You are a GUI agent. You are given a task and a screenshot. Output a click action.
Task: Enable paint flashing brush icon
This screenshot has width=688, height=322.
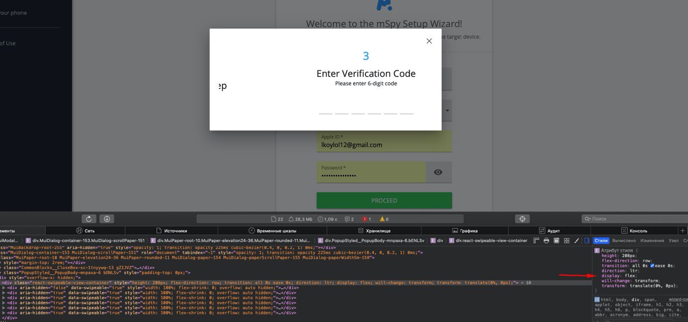pos(577,240)
